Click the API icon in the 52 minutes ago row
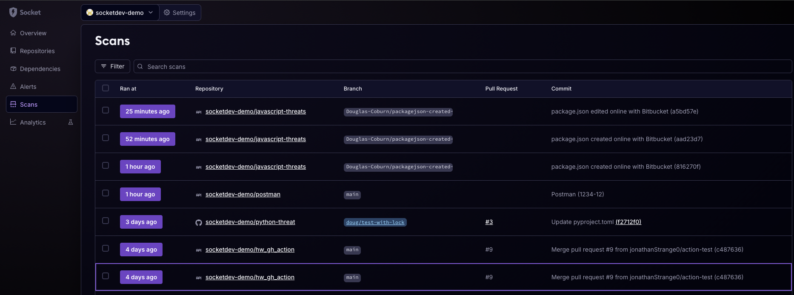This screenshot has width=794, height=295. (x=199, y=140)
